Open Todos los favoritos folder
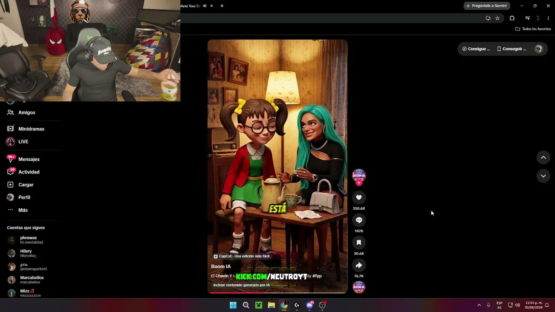This screenshot has width=555, height=312. coord(533,29)
